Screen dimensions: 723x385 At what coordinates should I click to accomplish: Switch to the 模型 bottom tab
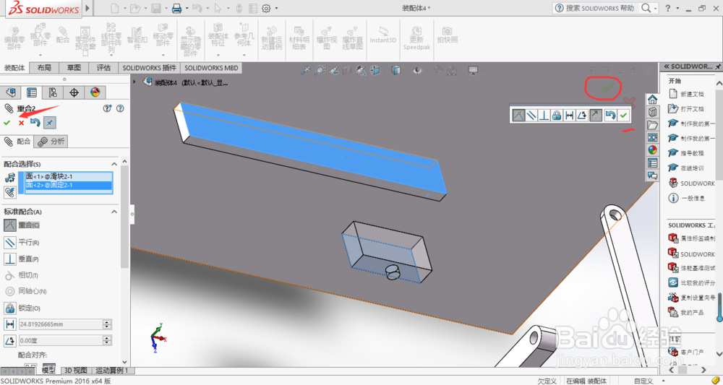click(x=48, y=371)
